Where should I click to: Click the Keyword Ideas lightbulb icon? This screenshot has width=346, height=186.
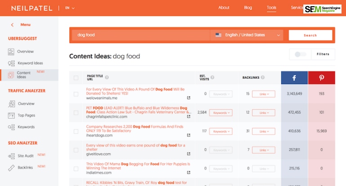(11, 63)
